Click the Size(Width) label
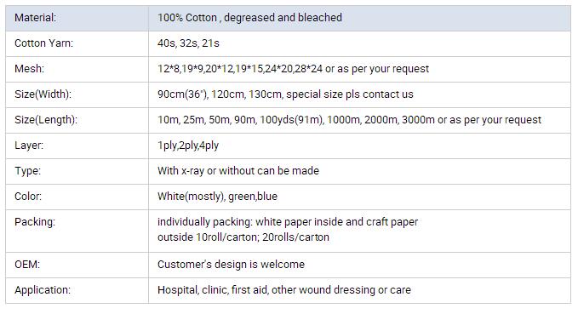578x314 pixels. [x=43, y=94]
